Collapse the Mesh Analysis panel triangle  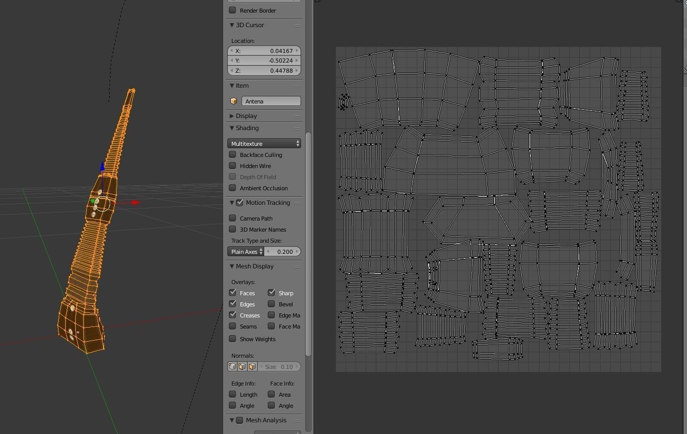click(x=232, y=420)
